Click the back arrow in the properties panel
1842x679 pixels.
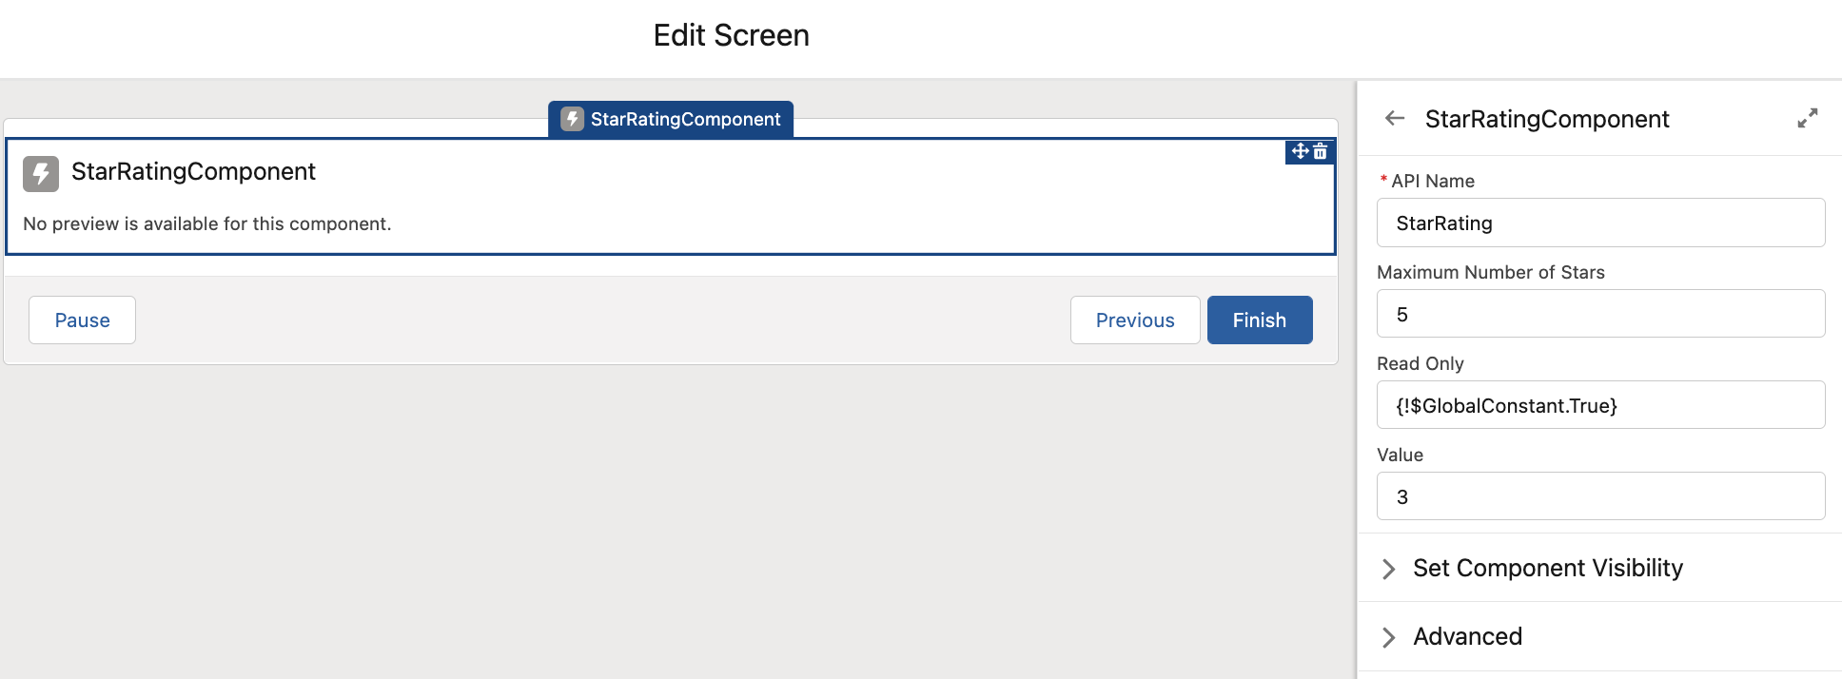(x=1395, y=118)
